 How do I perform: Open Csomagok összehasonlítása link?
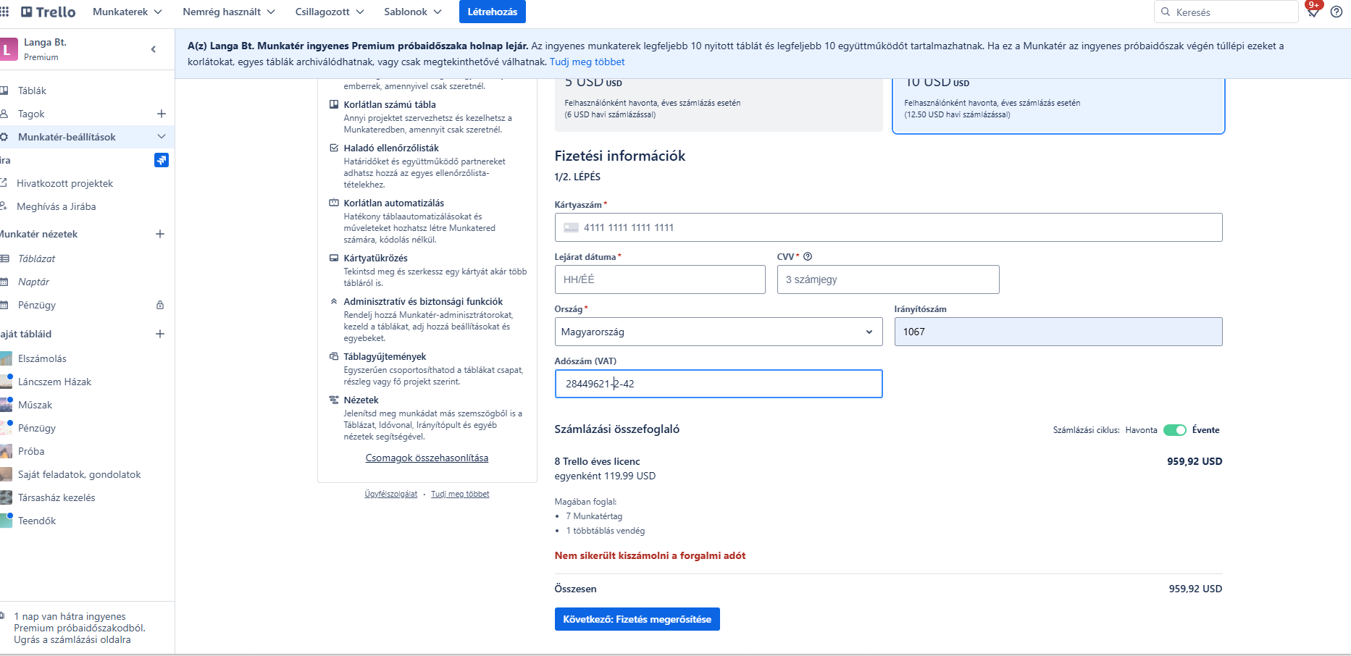pos(427,458)
